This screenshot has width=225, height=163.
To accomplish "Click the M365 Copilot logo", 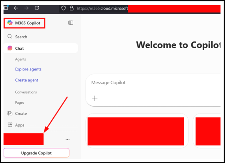I will click(x=10, y=23).
